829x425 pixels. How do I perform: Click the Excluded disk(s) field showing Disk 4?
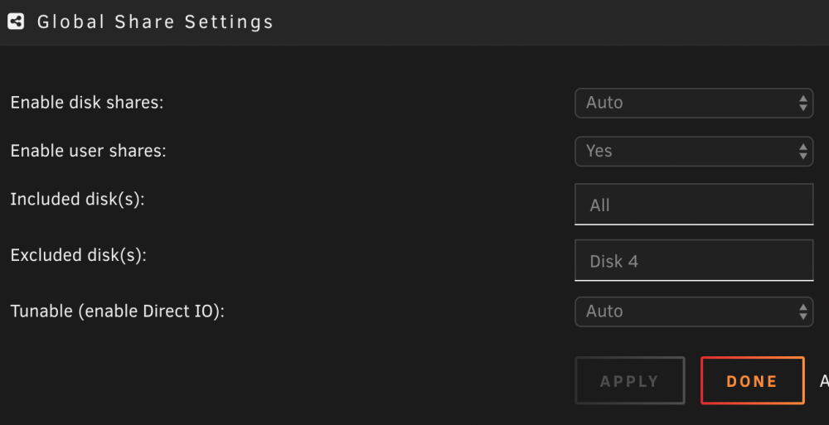(694, 261)
